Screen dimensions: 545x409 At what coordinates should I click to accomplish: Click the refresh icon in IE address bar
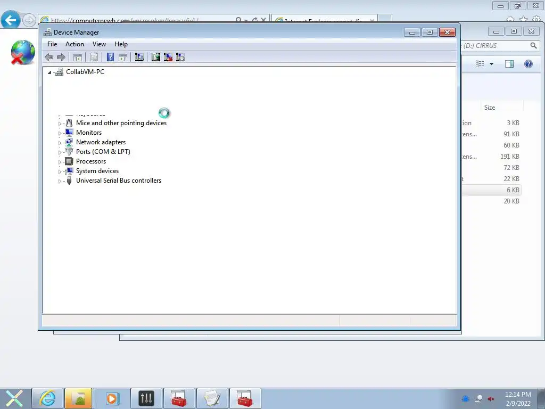pyautogui.click(x=255, y=20)
